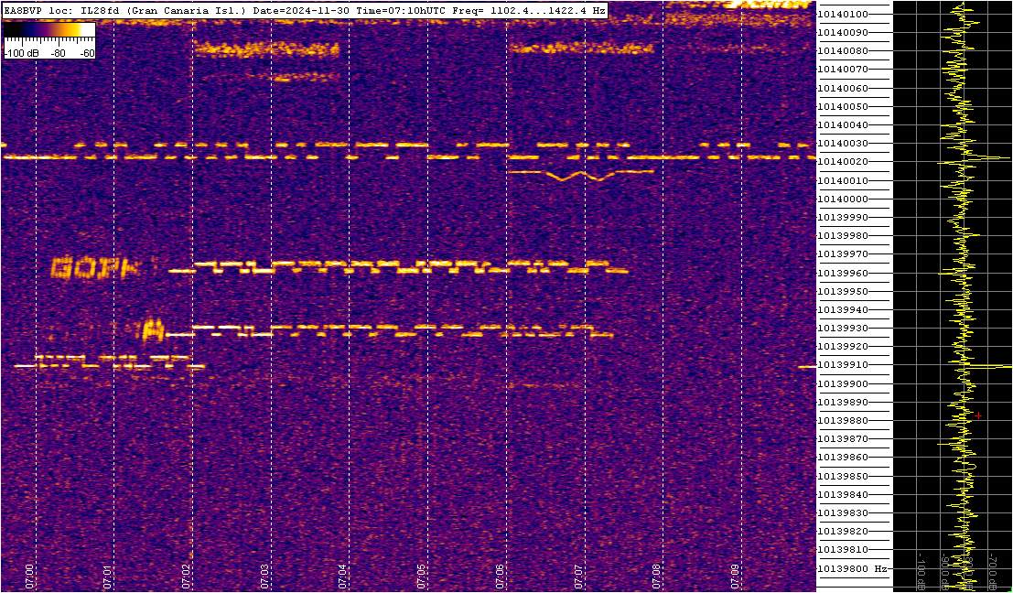Click the 10139890 frequency scale label
Image resolution: width=1013 pixels, height=593 pixels.
click(842, 403)
